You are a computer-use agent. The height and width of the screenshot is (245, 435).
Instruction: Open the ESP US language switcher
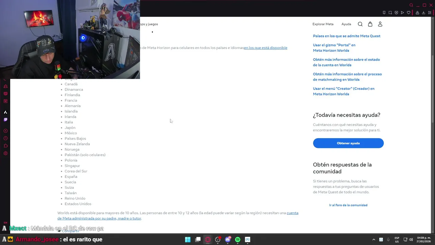click(397, 240)
